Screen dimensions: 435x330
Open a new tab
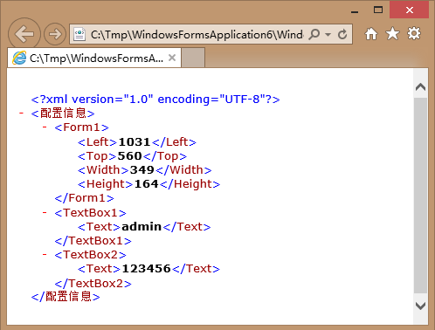193,58
